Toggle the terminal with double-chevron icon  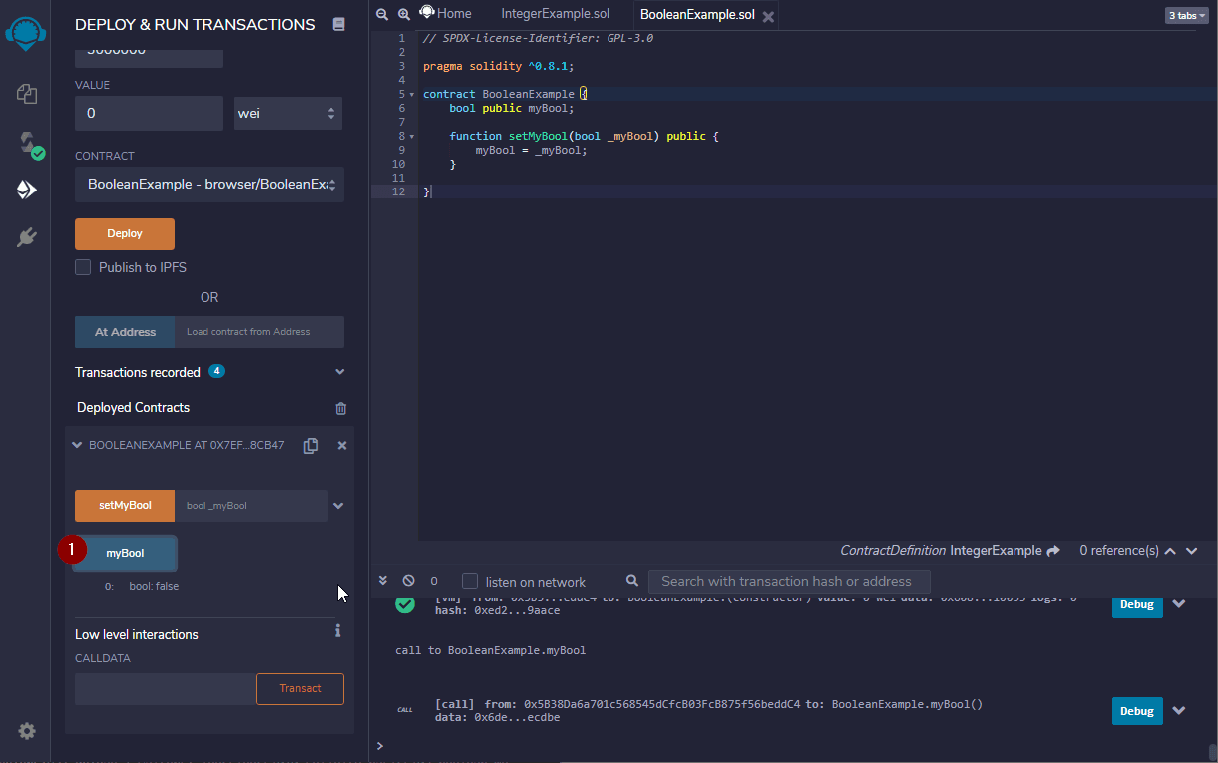pos(383,580)
